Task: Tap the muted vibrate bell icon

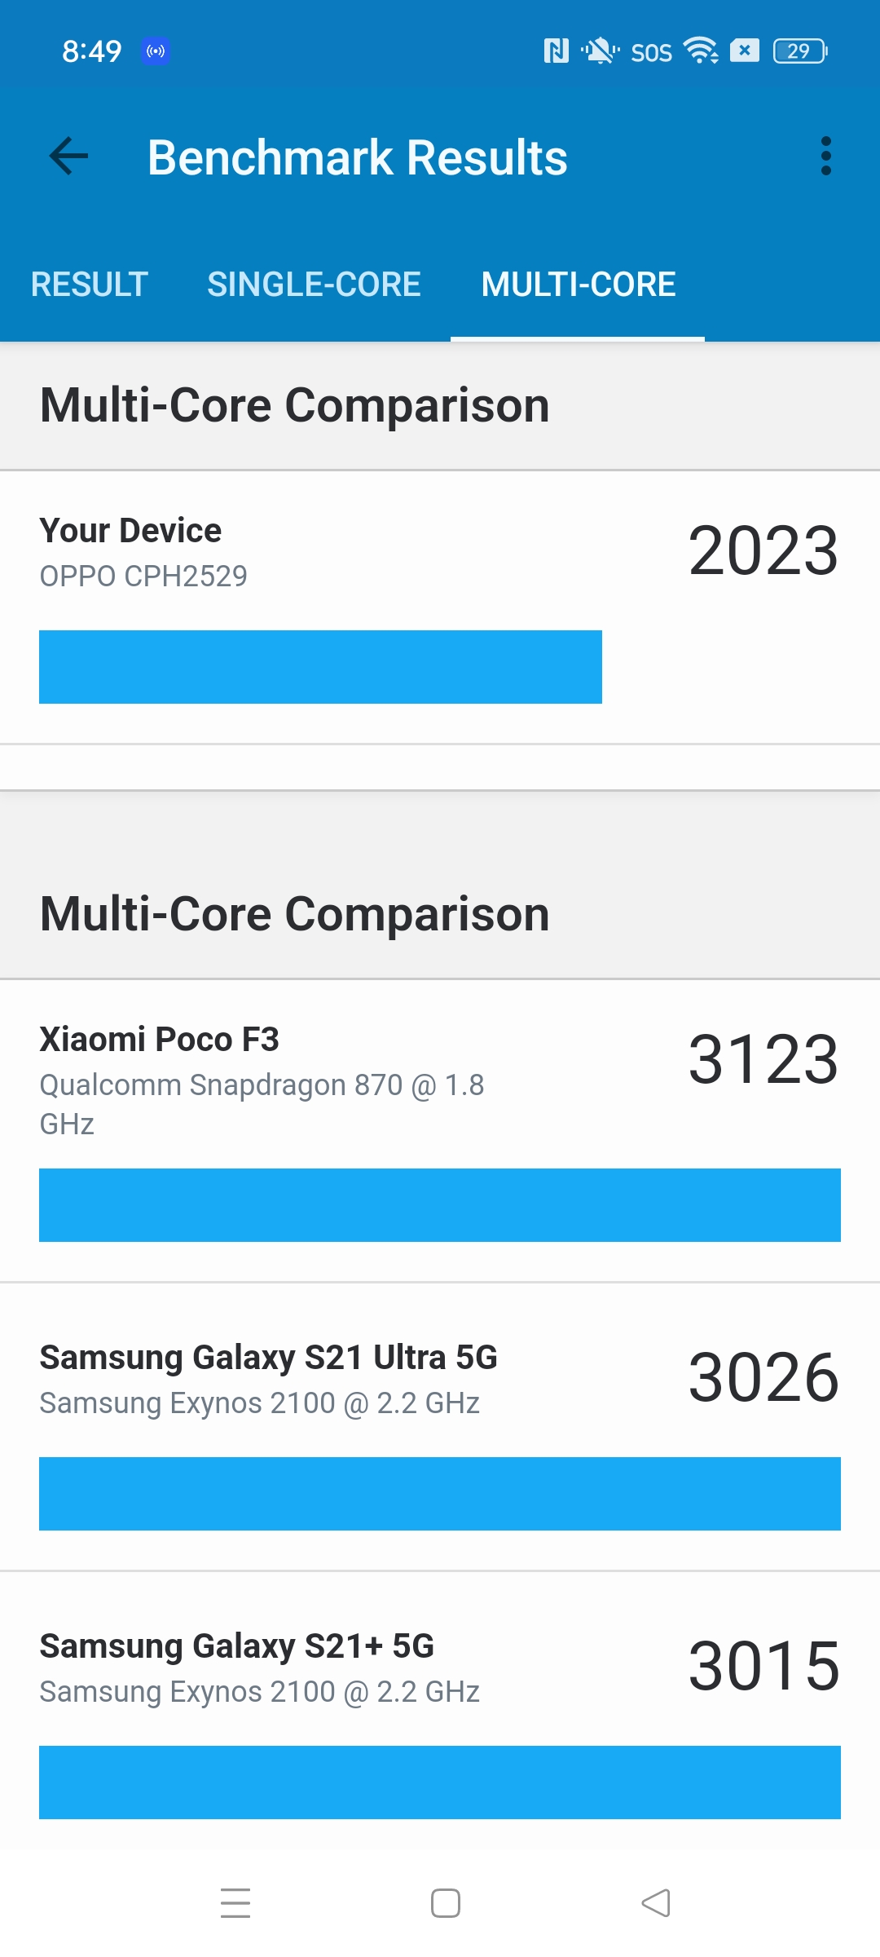Action: tap(600, 51)
